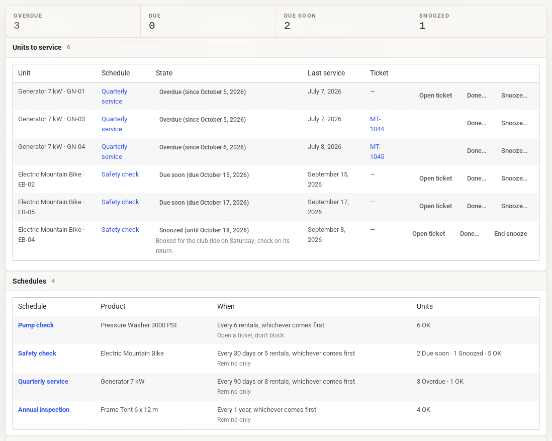Snooze bike EB-05 safety check
The width and height of the screenshot is (552, 441).
tap(514, 206)
